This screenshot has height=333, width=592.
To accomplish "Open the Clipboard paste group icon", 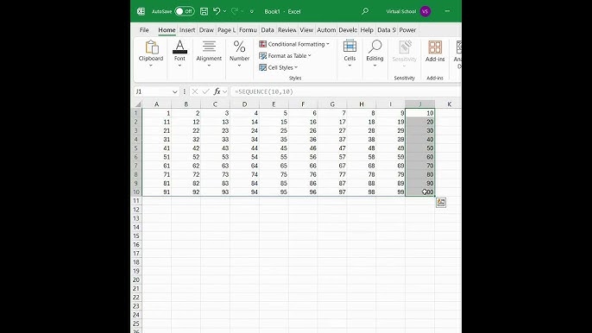I will click(151, 47).
